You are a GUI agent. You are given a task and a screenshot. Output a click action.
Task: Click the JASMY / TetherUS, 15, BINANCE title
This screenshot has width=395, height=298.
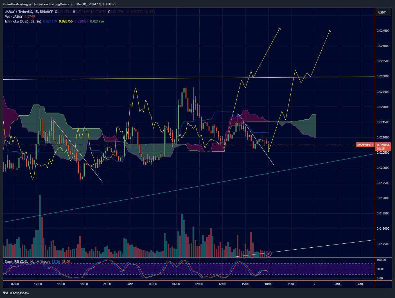pos(29,12)
